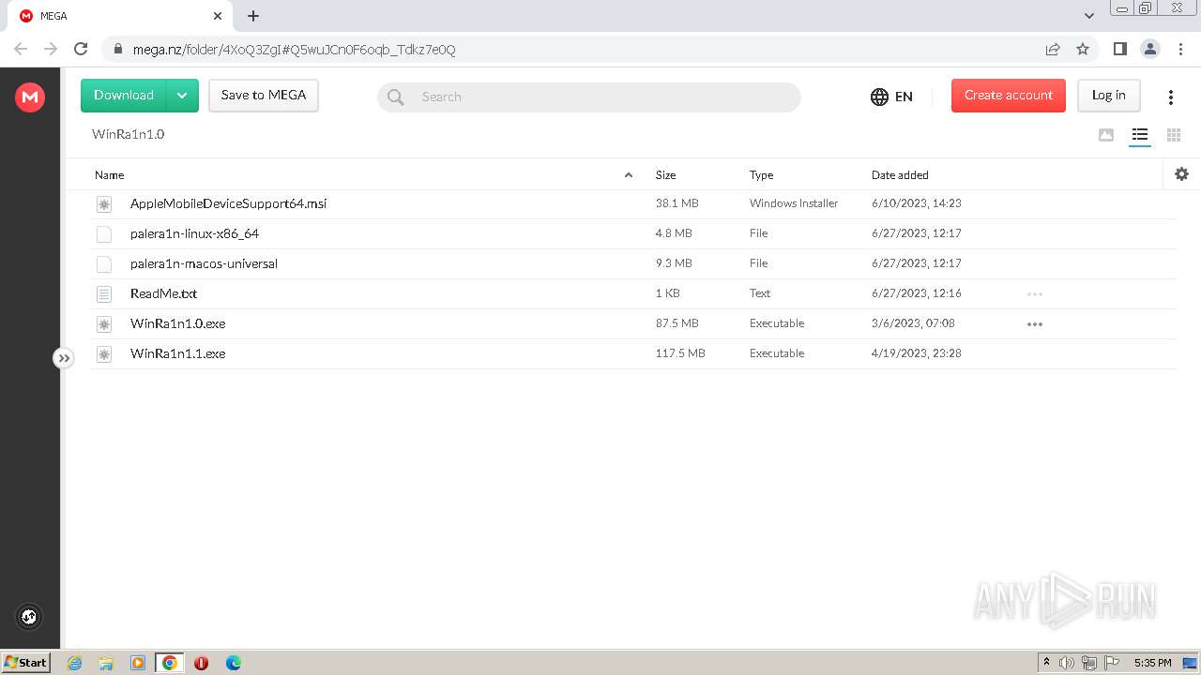The width and height of the screenshot is (1201, 675).
Task: Open a new browser tab
Action: coord(253,16)
